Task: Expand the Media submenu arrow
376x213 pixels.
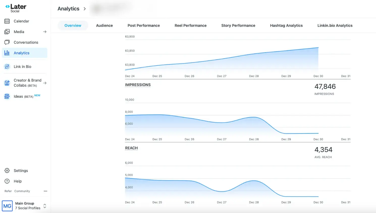Action: pyautogui.click(x=45, y=32)
